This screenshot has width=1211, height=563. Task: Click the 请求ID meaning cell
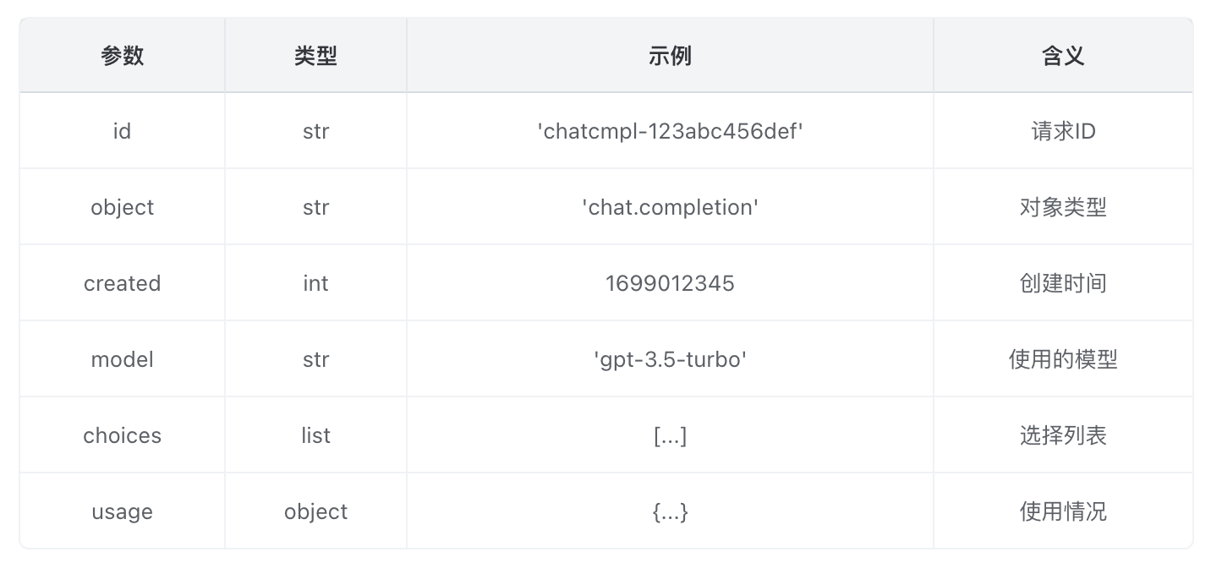(x=1063, y=131)
